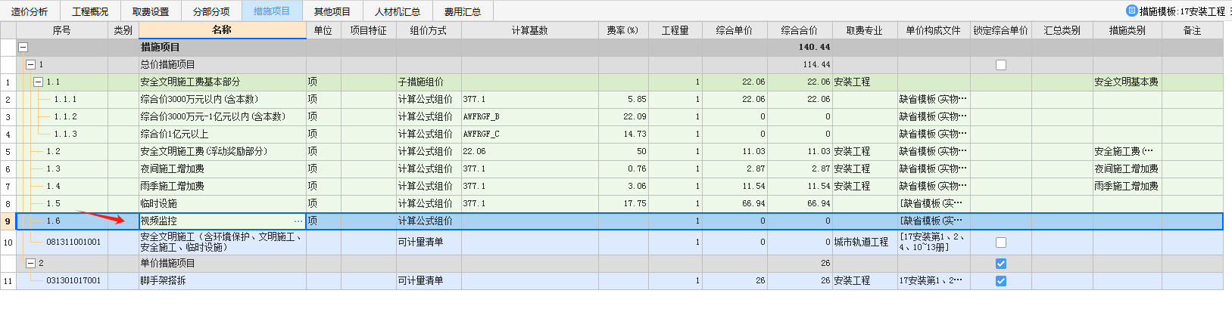Switch to the 分部分项 tab
The image size is (1232, 309).
(211, 11)
